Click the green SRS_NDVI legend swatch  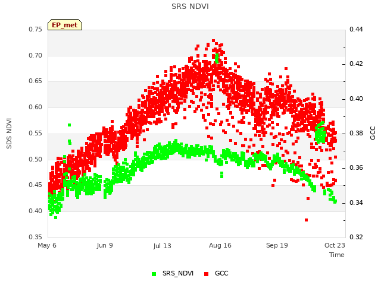point(154,274)
